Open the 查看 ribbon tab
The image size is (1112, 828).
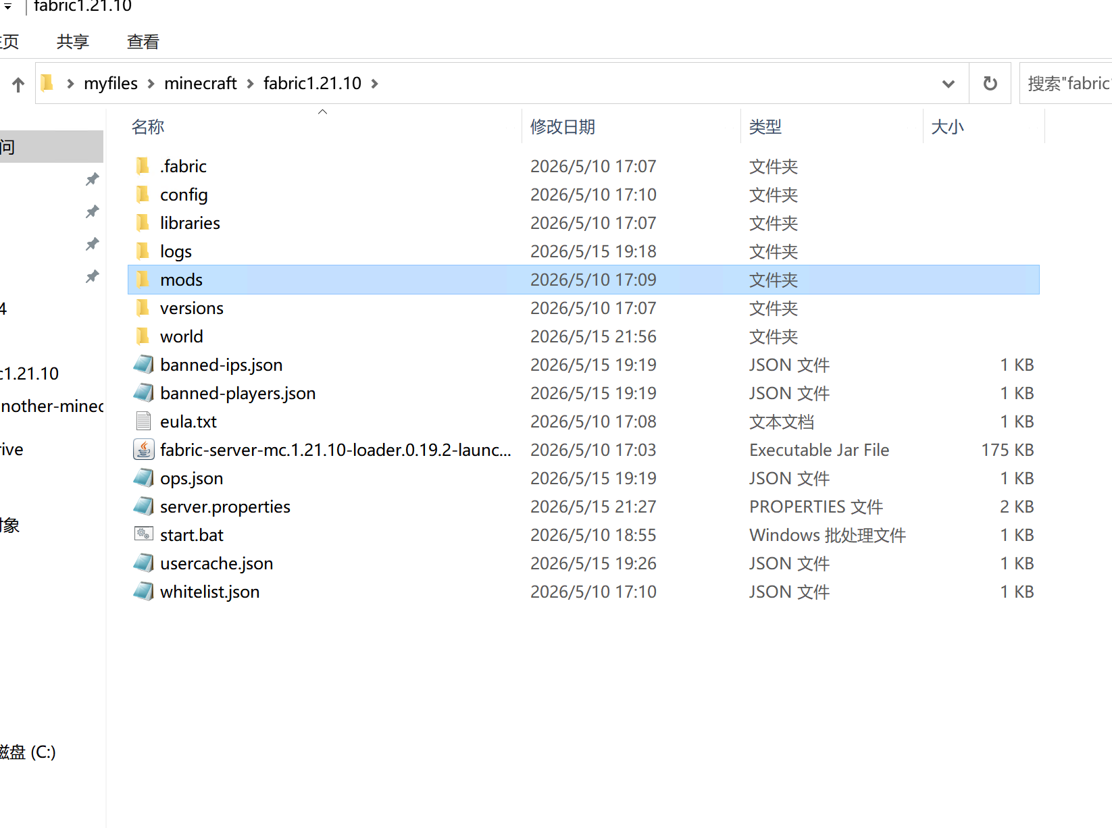[x=143, y=42]
